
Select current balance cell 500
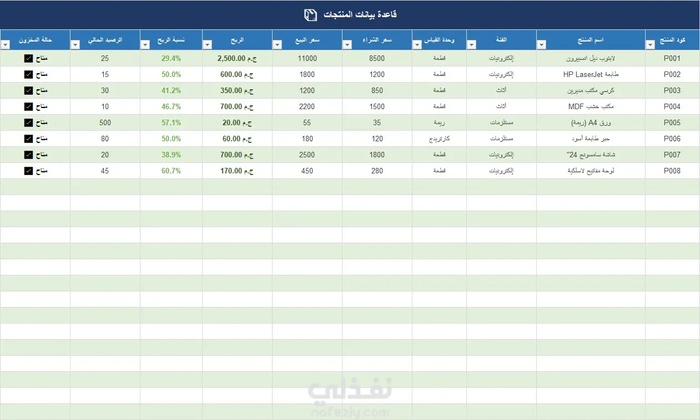coord(105,122)
